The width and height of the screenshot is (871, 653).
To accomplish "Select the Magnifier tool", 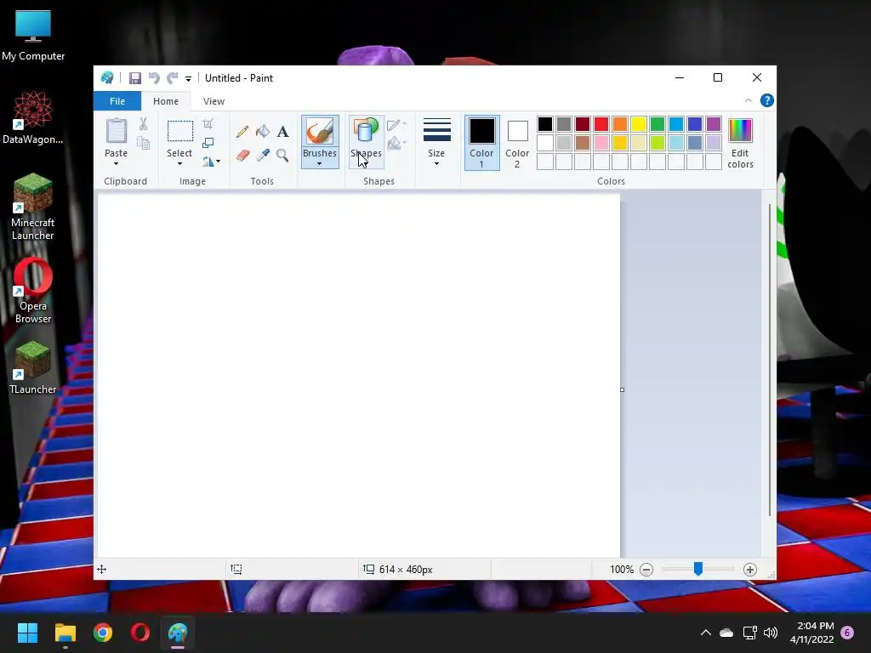I will [282, 155].
